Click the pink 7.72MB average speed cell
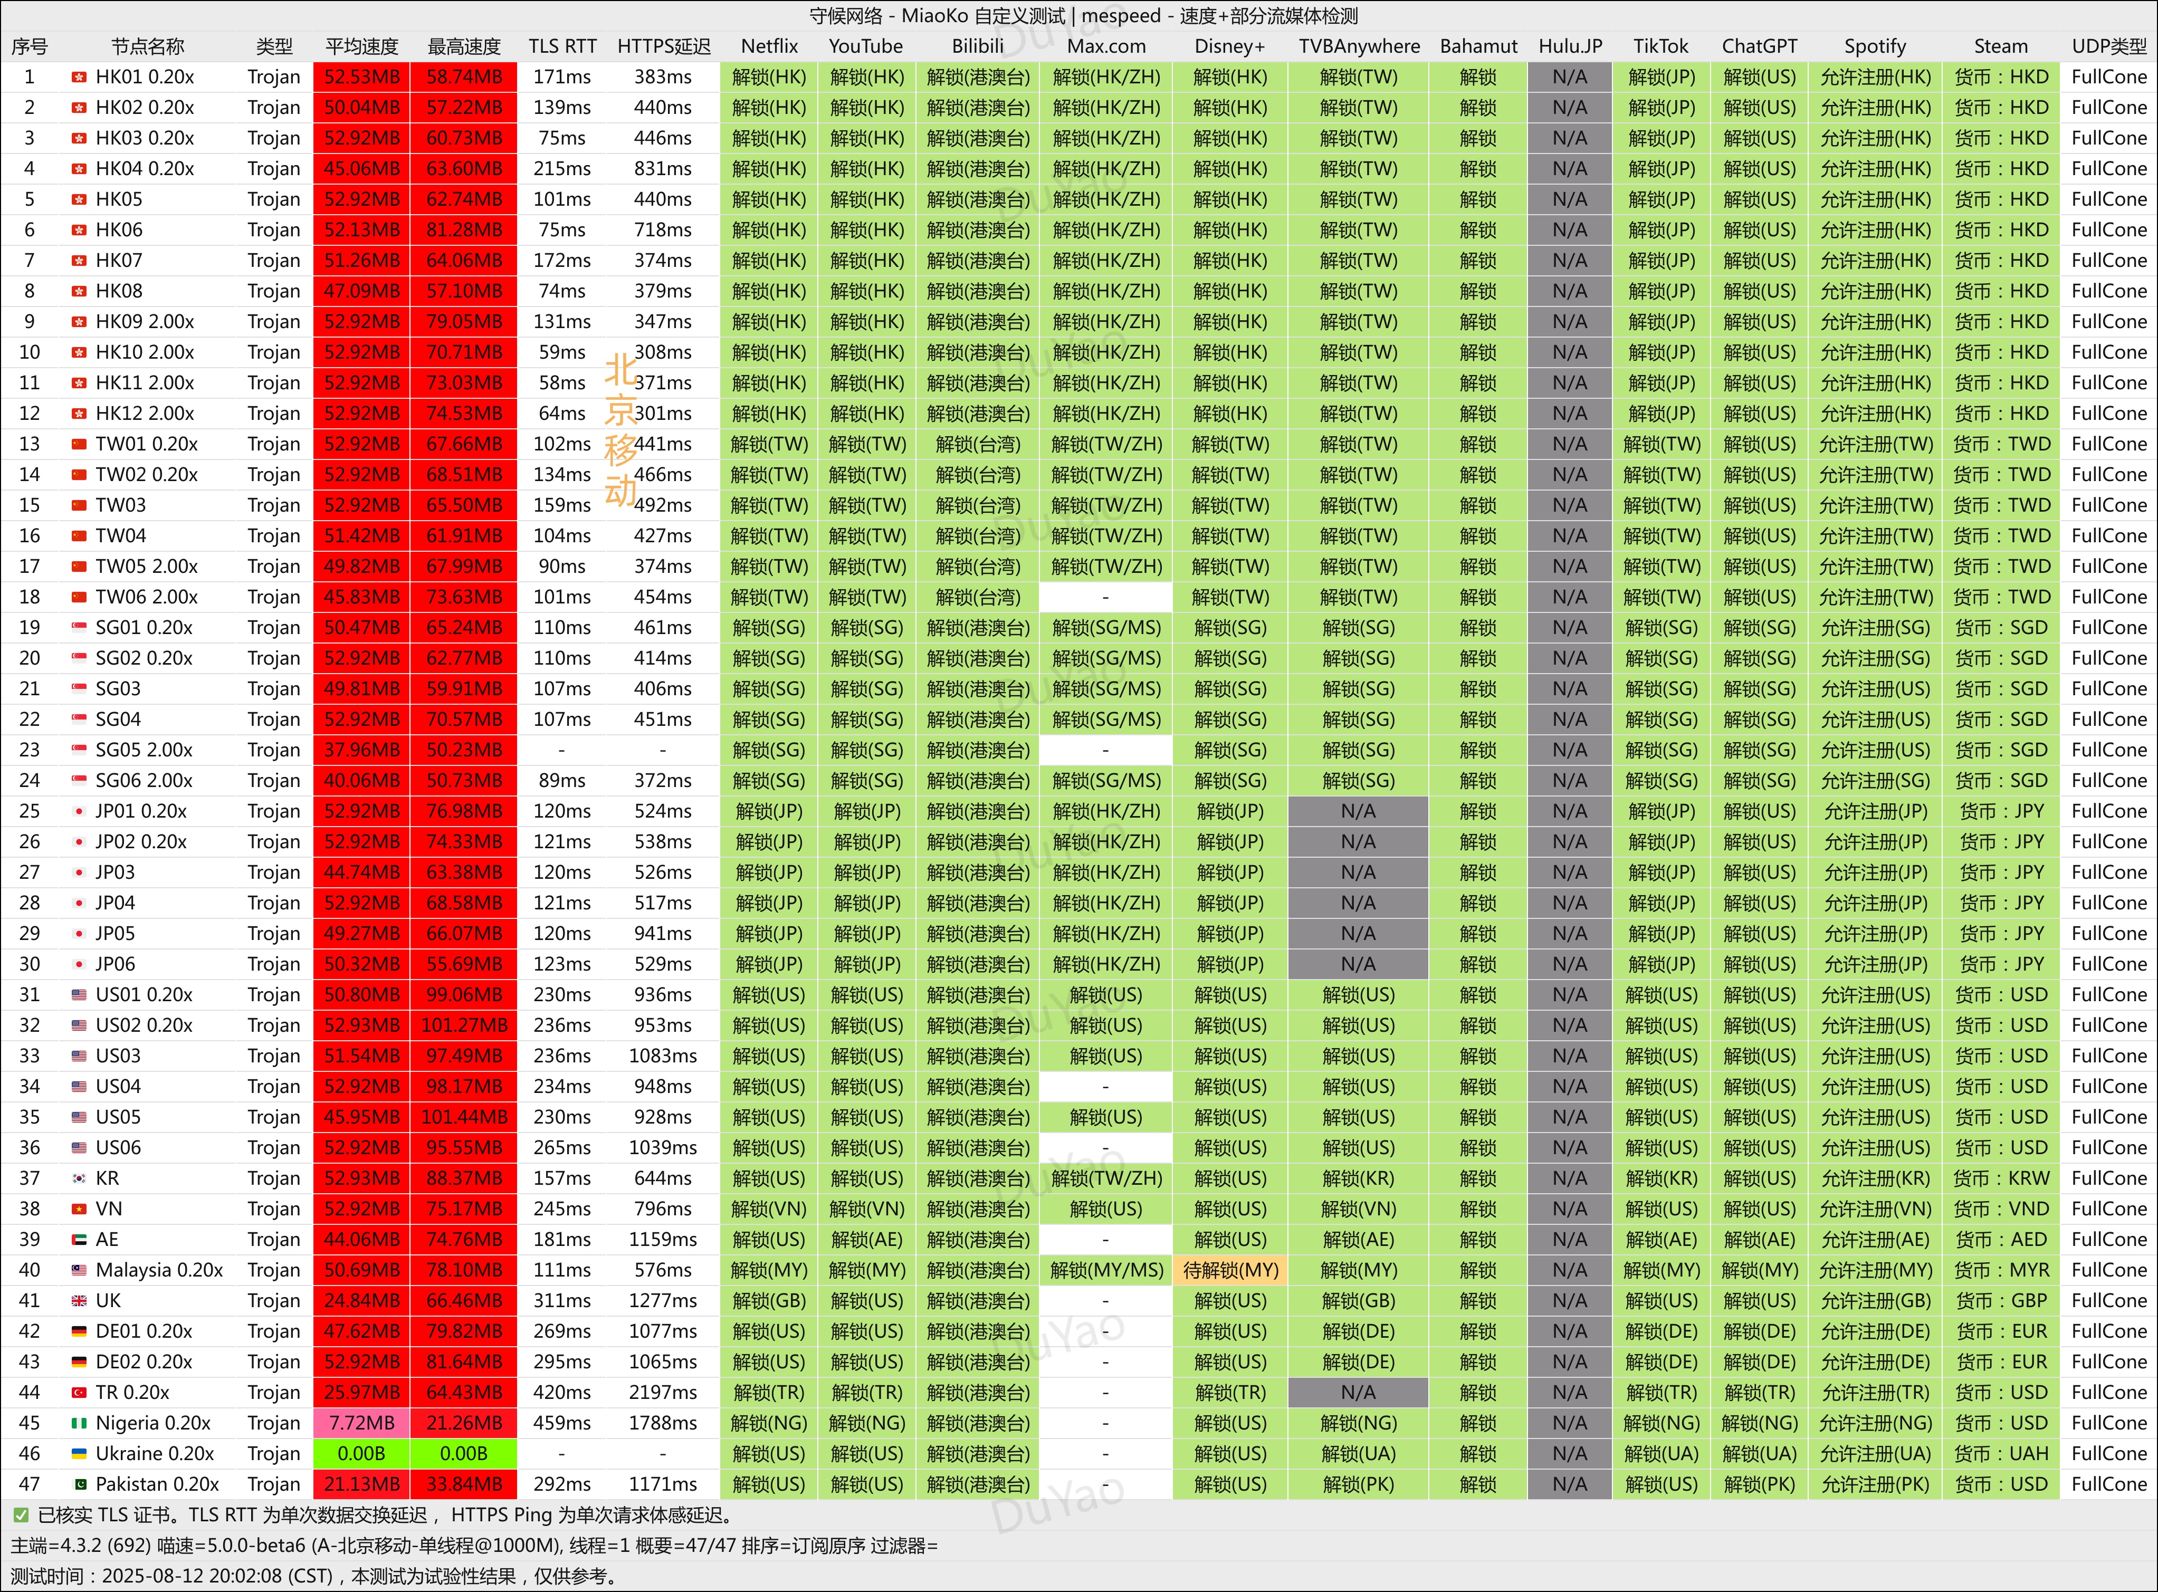The image size is (2158, 1592). tap(361, 1423)
